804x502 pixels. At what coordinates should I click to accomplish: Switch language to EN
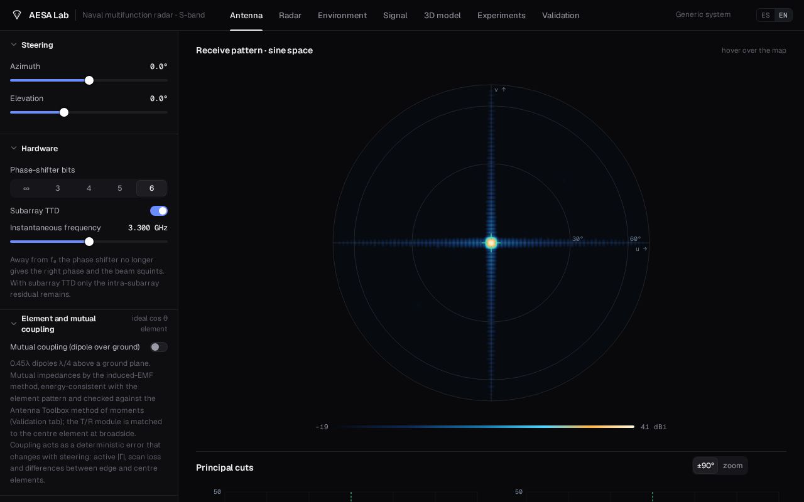coord(783,15)
